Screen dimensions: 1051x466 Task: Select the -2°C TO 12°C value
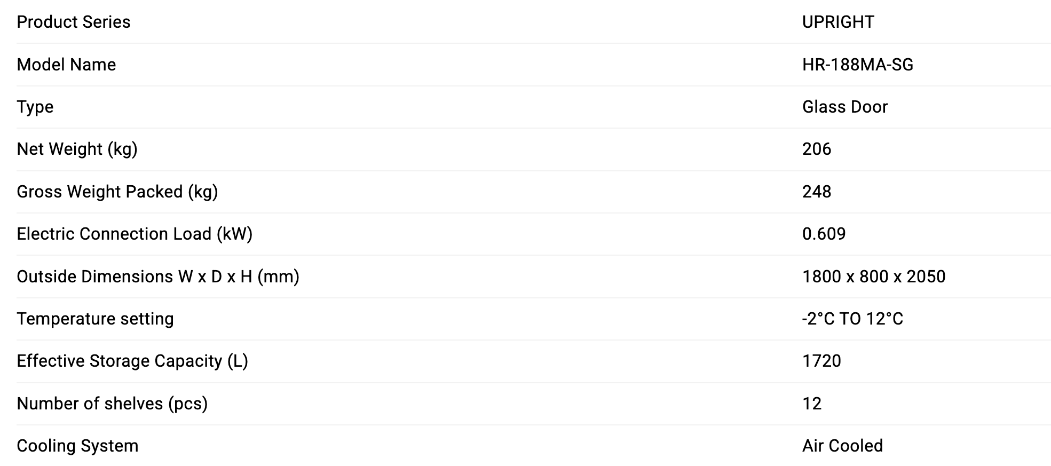[852, 319]
